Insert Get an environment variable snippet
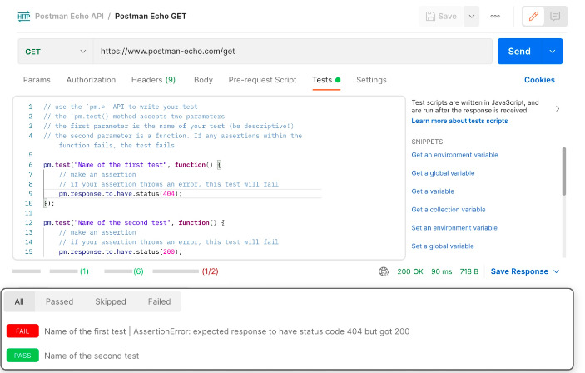This screenshot has width=585, height=373. coord(454,155)
